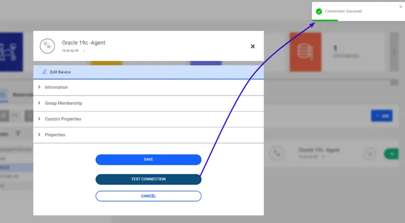Click the blue Add button in background
The width and height of the screenshot is (405, 223).
(382, 116)
